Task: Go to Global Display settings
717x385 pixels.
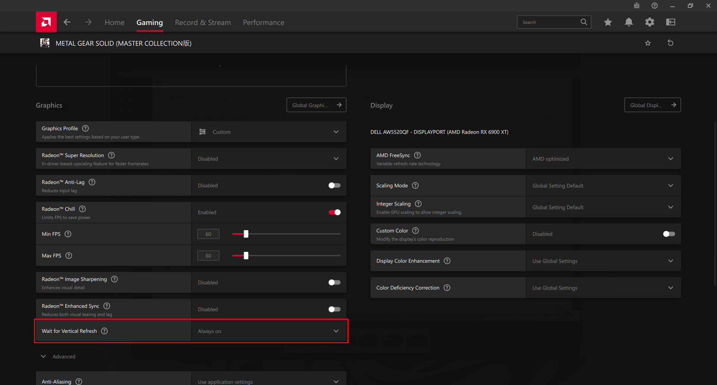Action: tap(652, 105)
